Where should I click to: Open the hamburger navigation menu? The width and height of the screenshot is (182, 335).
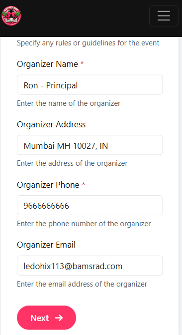click(x=164, y=16)
